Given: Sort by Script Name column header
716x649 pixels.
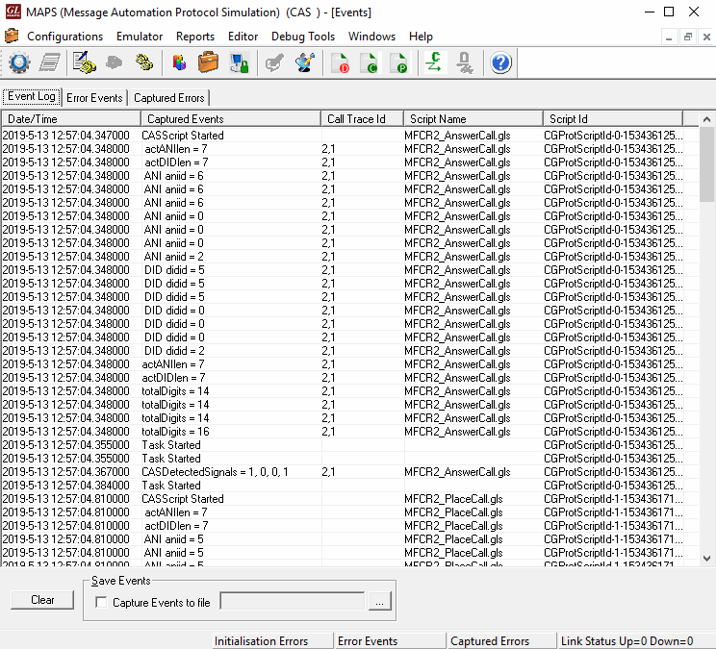Looking at the screenshot, I should coord(473,118).
